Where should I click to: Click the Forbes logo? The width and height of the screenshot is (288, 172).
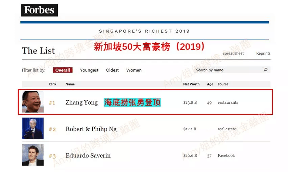coord(39,10)
